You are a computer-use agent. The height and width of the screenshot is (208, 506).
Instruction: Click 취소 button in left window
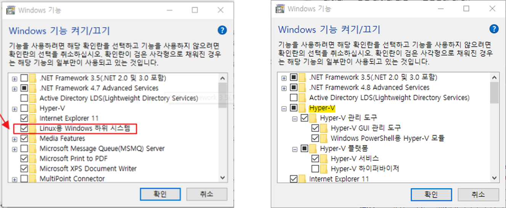pyautogui.click(x=207, y=194)
